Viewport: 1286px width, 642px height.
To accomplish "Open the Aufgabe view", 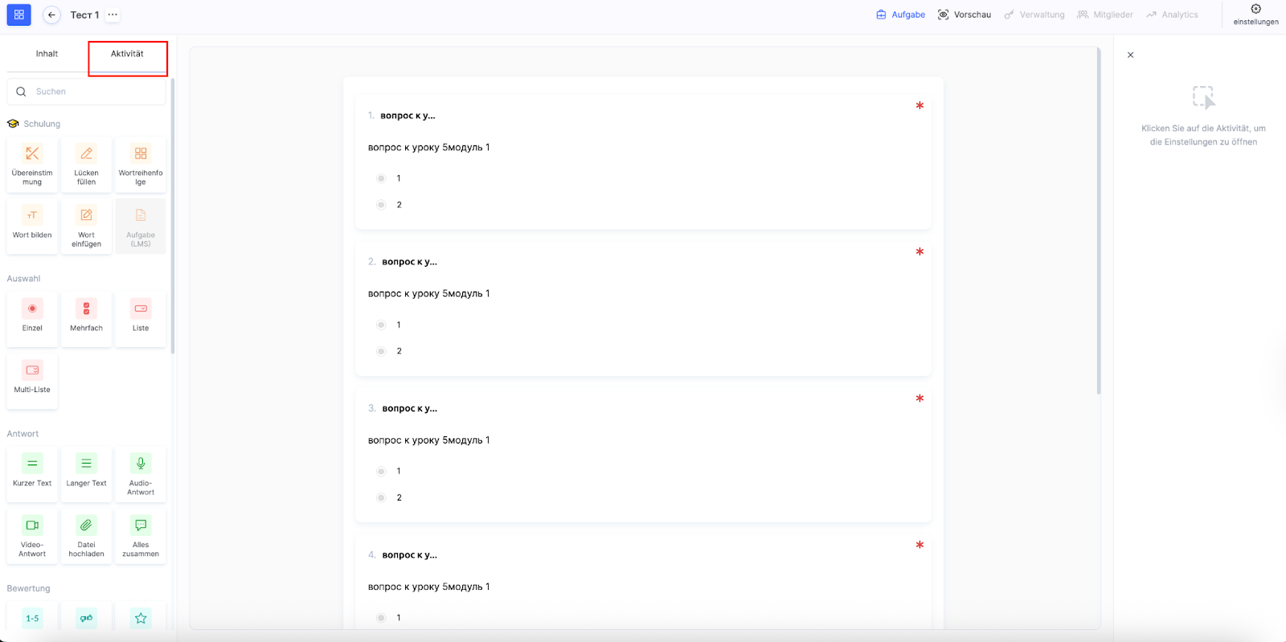I will point(900,14).
